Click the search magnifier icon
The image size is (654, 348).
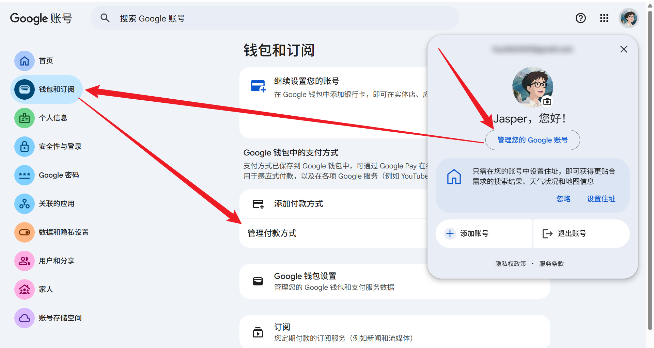tap(105, 18)
